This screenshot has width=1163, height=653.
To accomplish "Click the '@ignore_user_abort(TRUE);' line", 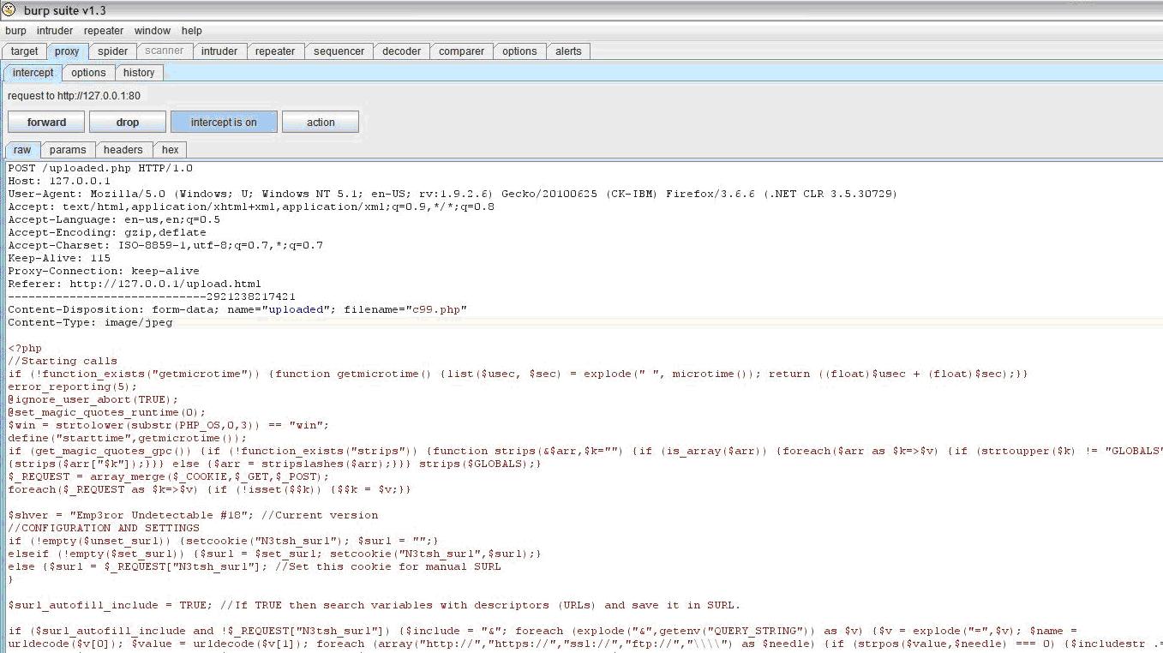I will (93, 399).
